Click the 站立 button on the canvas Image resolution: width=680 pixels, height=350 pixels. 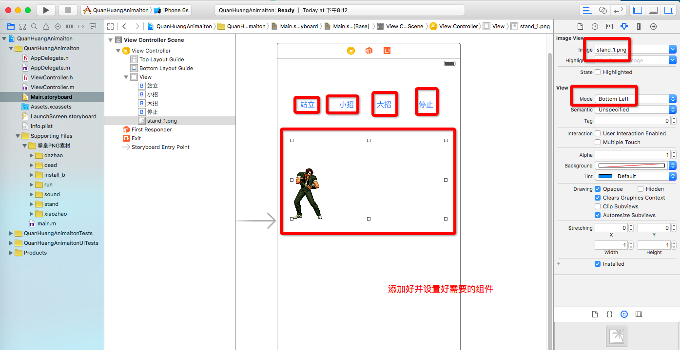coord(308,105)
